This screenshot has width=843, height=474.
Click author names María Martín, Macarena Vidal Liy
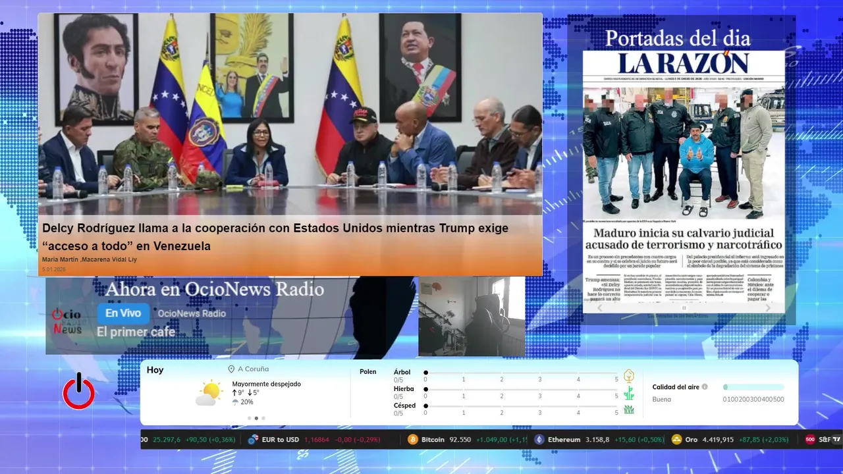pyautogui.click(x=90, y=259)
